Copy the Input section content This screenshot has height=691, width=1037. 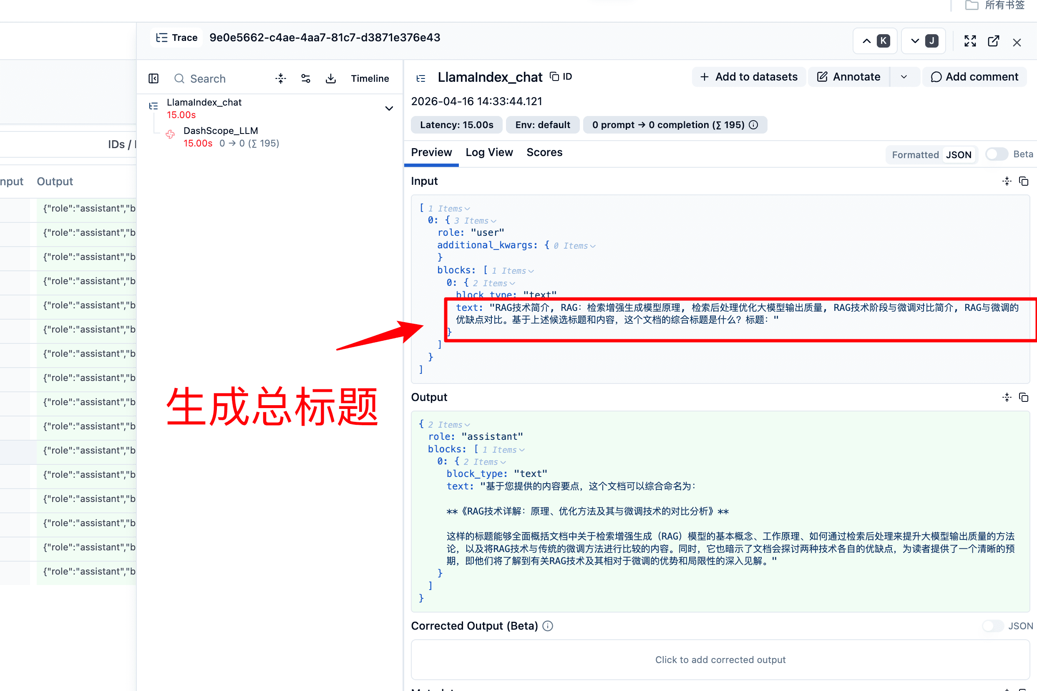click(1024, 181)
